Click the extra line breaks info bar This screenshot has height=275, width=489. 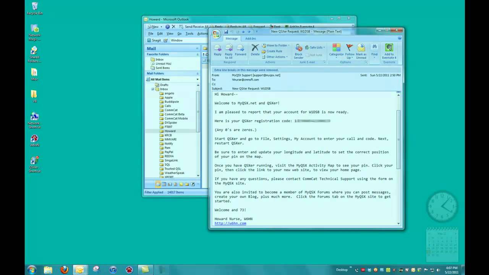click(x=306, y=70)
